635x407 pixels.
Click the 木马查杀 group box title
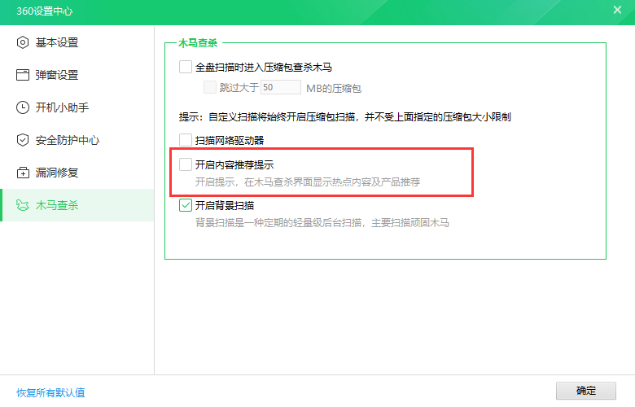point(198,43)
